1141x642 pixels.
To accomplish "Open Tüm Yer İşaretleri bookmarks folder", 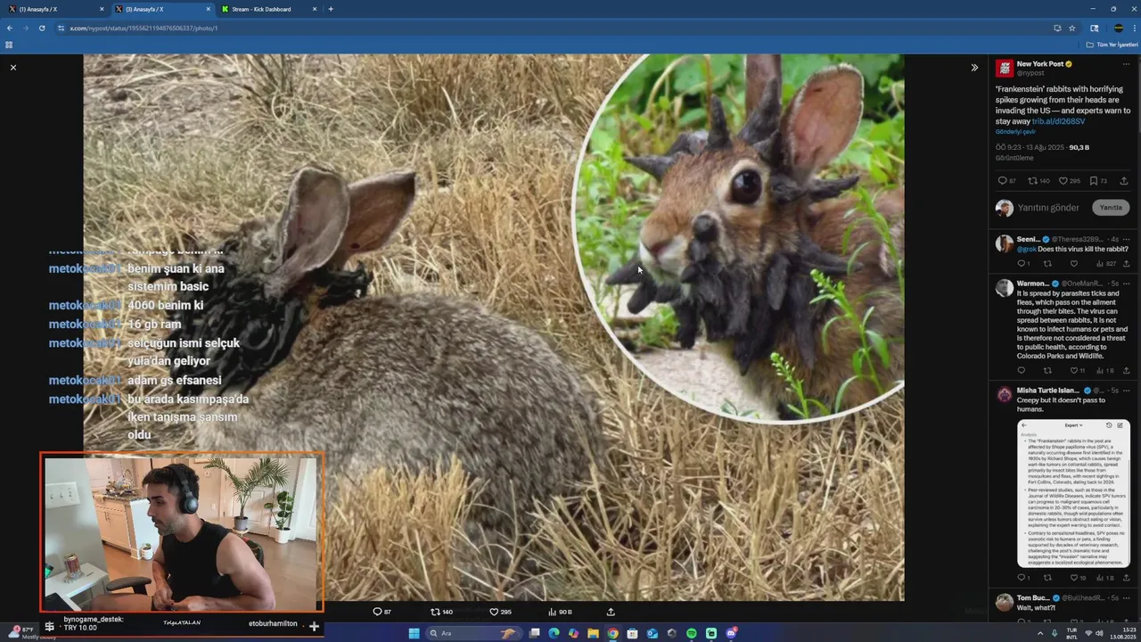I will point(1112,44).
